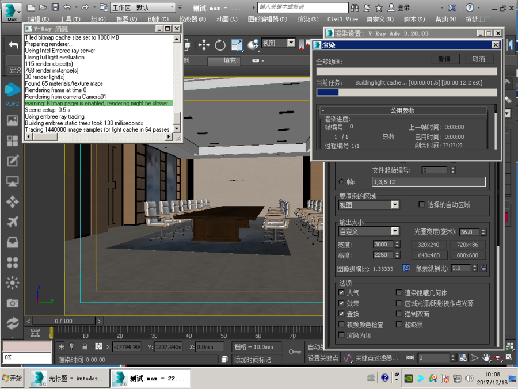The height and width of the screenshot is (389, 518).
Task: Disable the 大气 checkbox
Action: tap(342, 292)
